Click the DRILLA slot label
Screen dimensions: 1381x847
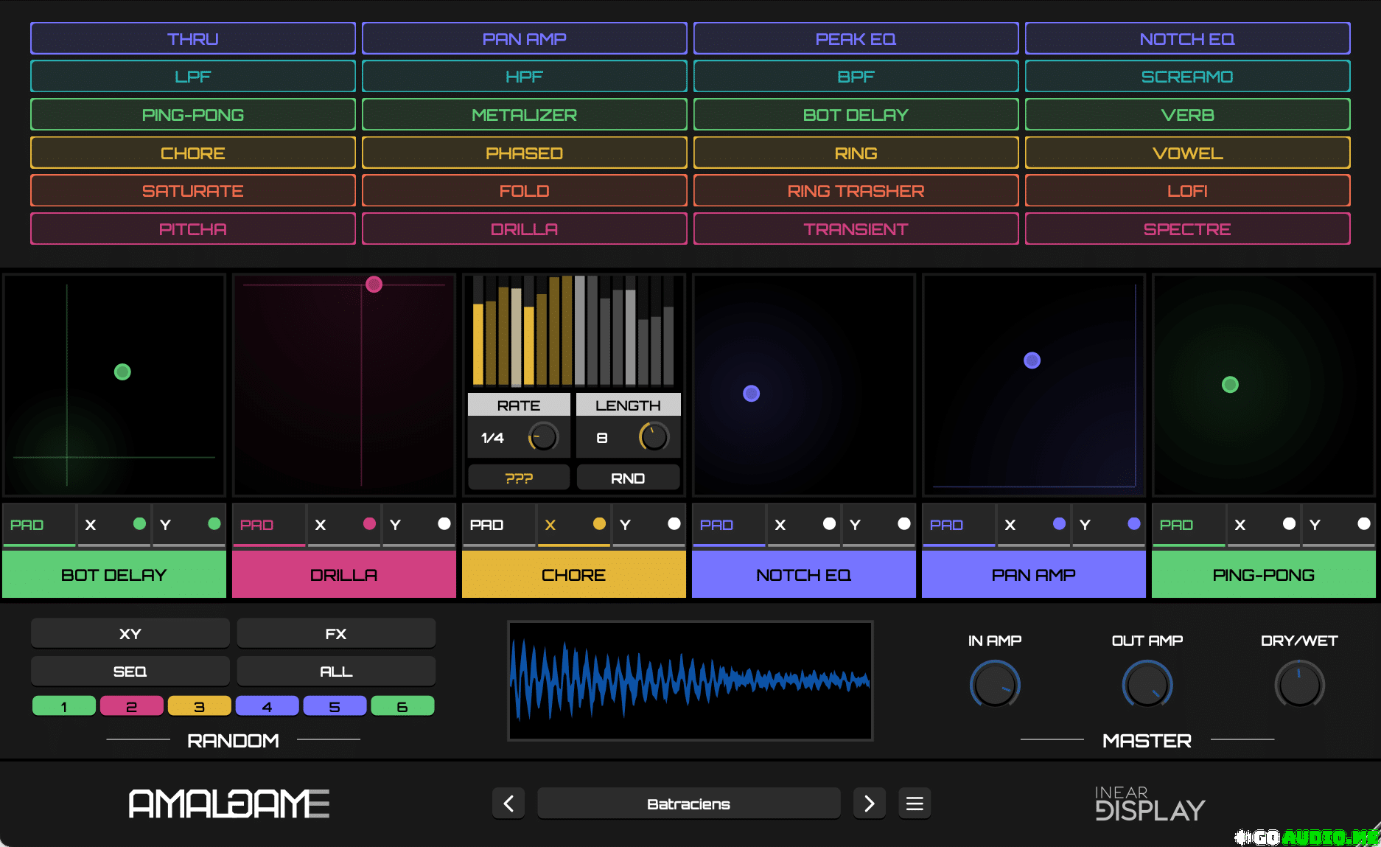pos(344,574)
